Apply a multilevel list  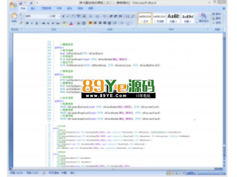(104, 16)
